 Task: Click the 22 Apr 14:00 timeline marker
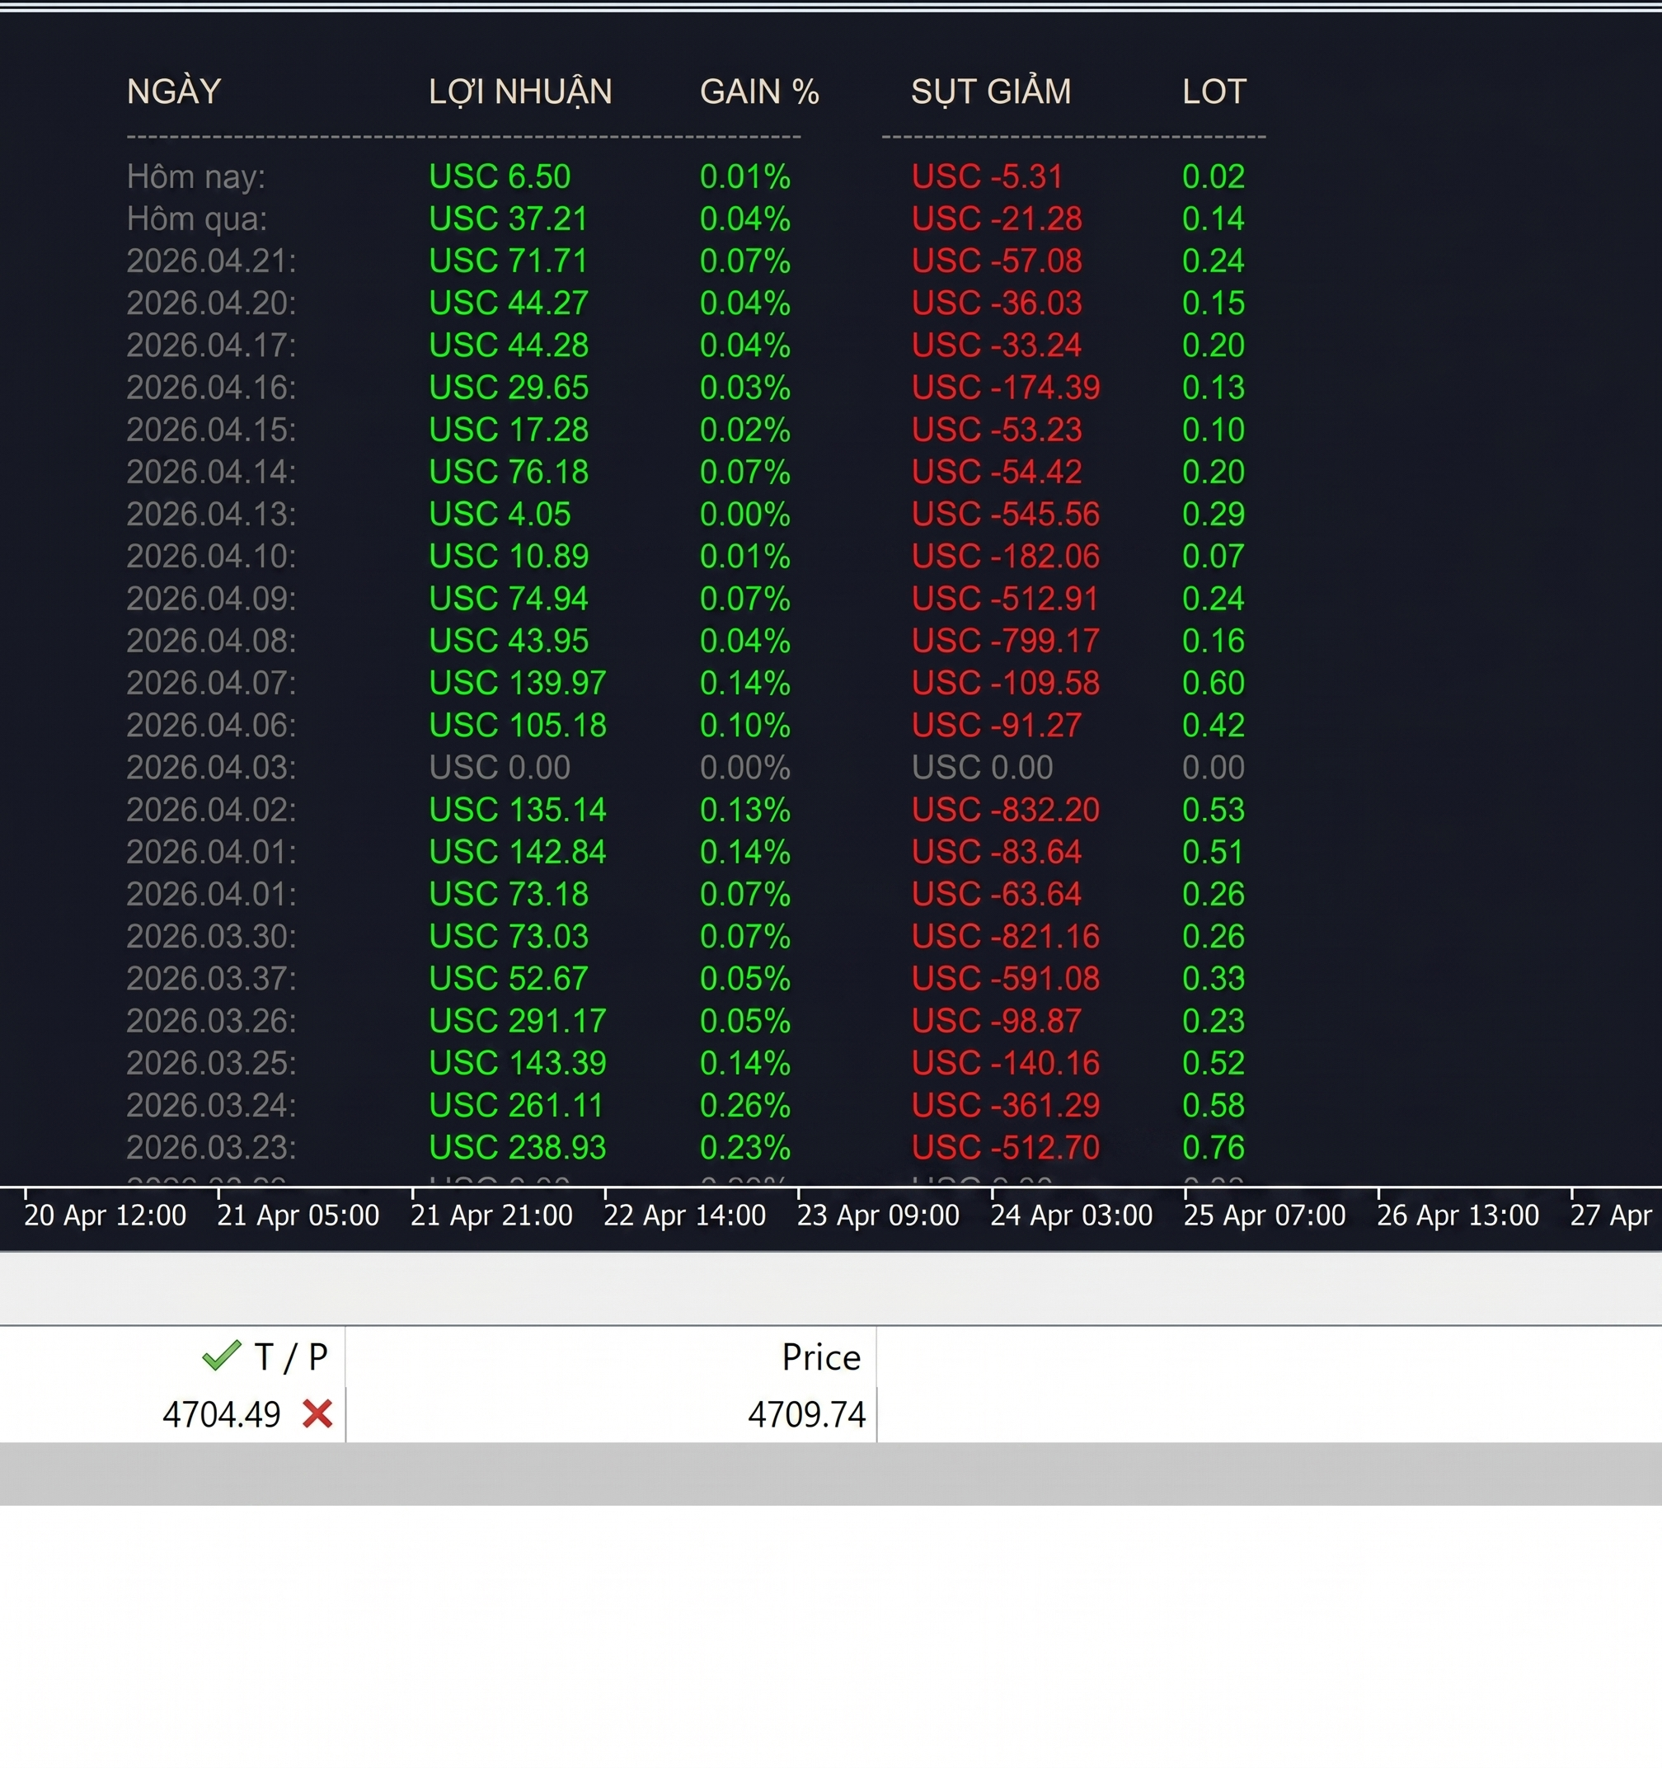[685, 1215]
